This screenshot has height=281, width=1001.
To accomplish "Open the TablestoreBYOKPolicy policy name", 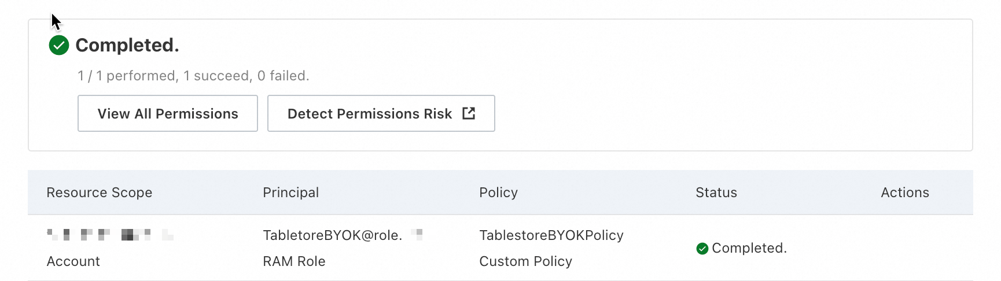I will [x=551, y=235].
